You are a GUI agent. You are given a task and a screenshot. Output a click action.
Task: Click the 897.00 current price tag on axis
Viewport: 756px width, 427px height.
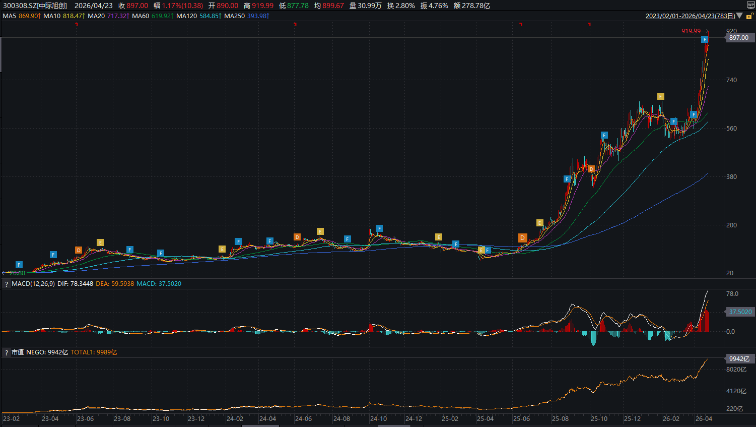tap(738, 38)
